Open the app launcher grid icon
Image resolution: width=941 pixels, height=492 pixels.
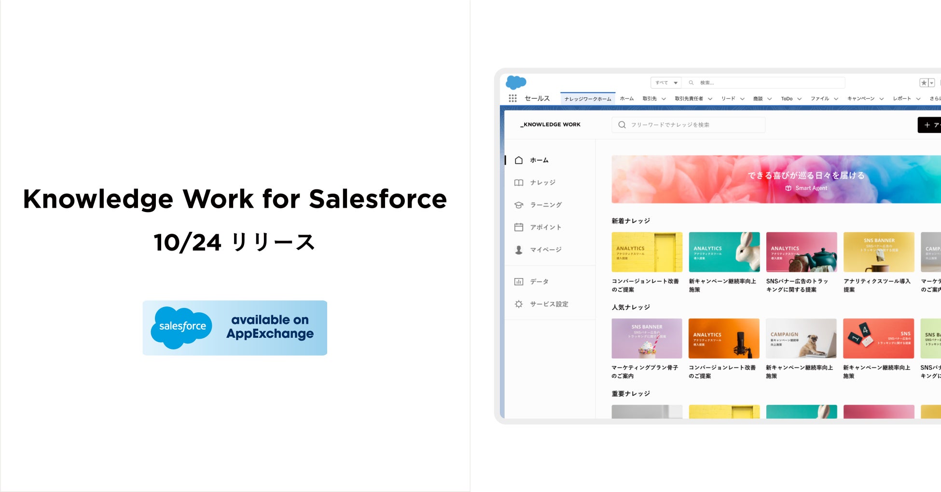click(512, 98)
